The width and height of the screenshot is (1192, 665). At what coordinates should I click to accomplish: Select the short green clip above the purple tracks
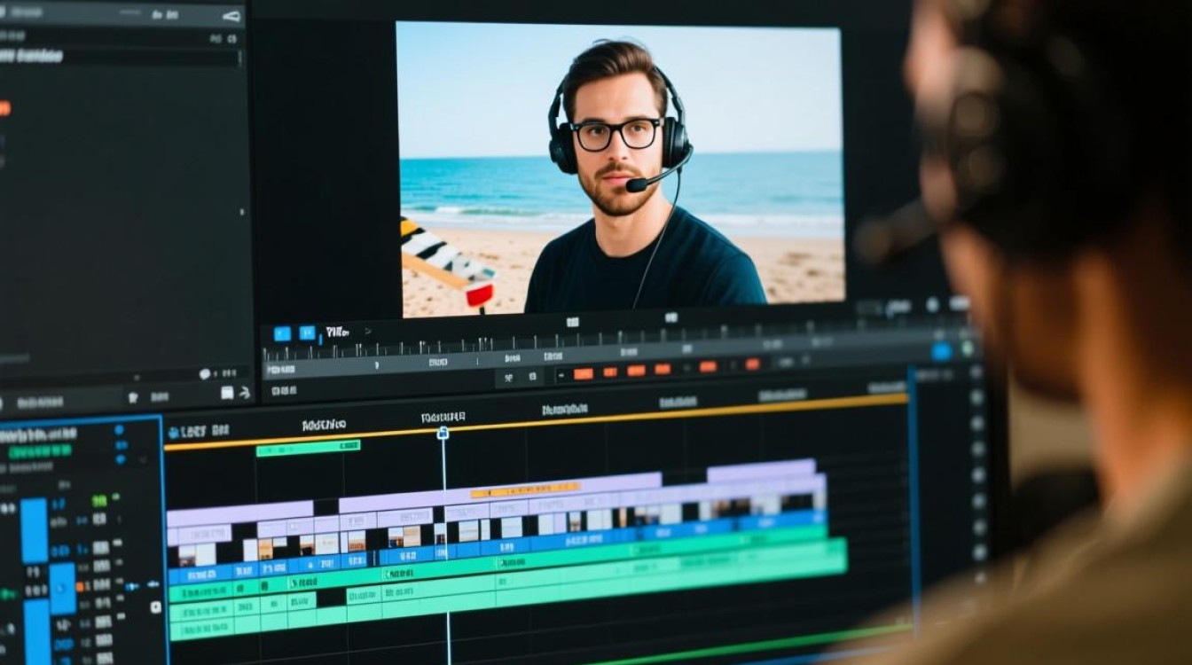tap(308, 449)
